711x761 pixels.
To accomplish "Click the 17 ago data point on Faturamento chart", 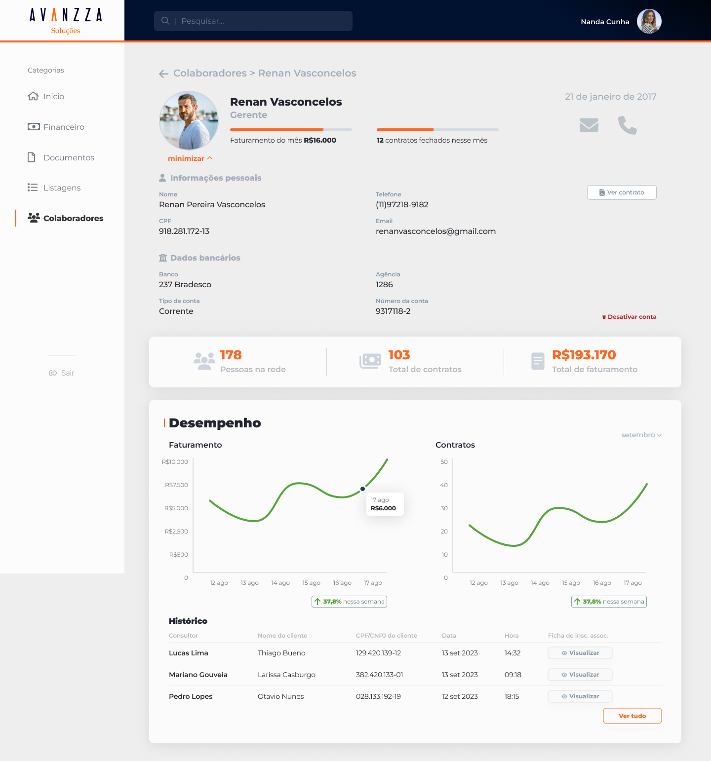I will (x=362, y=489).
